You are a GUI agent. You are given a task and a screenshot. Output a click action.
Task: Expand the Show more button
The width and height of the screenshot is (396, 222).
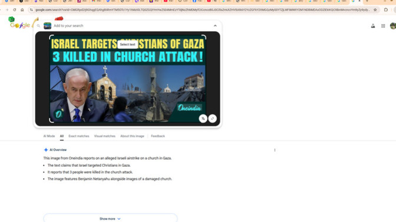(x=110, y=218)
